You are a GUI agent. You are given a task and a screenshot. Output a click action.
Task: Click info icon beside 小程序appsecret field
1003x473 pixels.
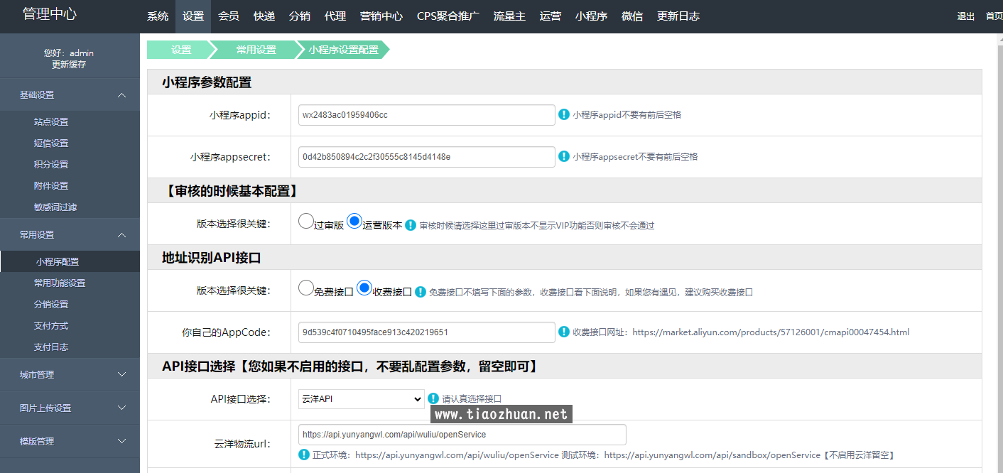pyautogui.click(x=564, y=156)
